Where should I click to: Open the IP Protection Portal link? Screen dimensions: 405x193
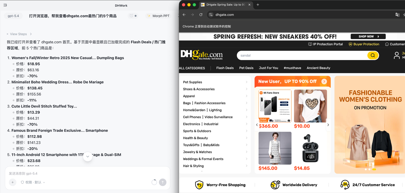[326, 44]
